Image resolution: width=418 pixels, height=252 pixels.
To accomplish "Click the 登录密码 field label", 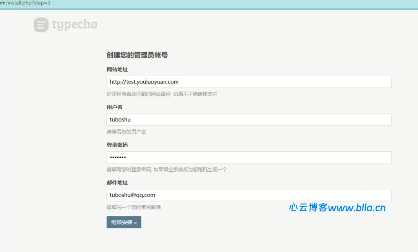I will click(x=117, y=145).
